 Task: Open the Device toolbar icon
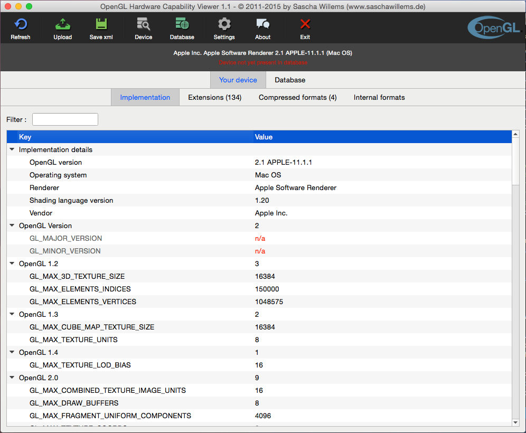[x=143, y=28]
